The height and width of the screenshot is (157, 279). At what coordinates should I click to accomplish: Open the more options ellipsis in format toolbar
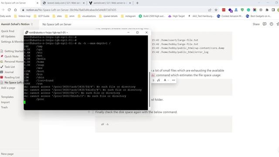pyautogui.click(x=174, y=80)
